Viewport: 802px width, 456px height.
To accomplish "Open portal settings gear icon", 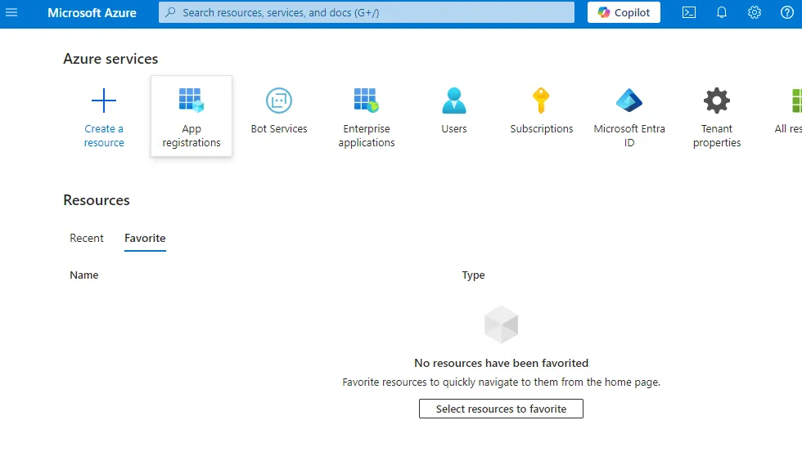I will click(x=755, y=12).
